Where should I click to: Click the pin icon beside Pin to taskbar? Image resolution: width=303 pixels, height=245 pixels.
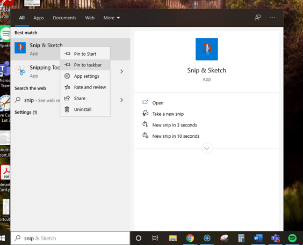click(x=67, y=65)
